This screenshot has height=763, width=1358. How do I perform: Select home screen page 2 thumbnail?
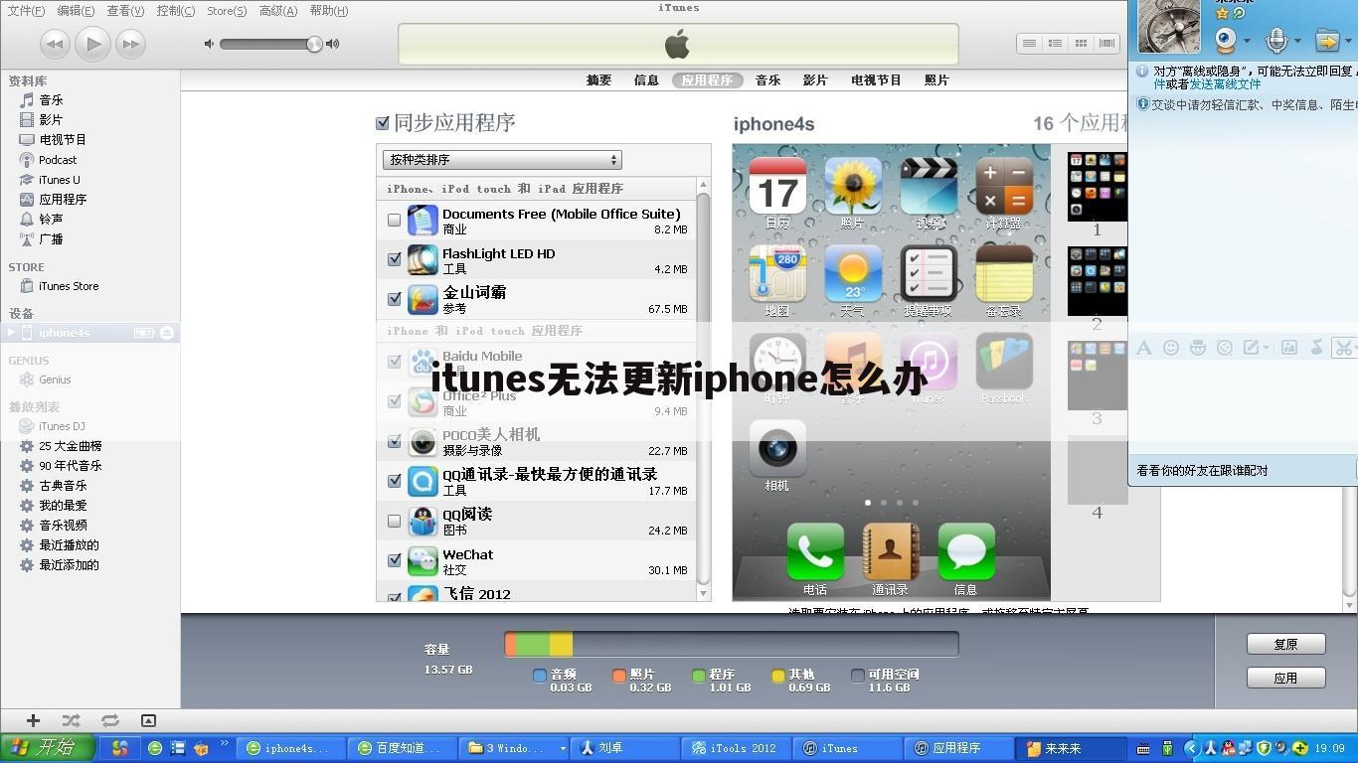pyautogui.click(x=1098, y=281)
